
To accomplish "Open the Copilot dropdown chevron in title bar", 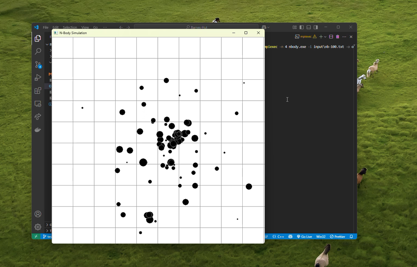I will (x=268, y=27).
